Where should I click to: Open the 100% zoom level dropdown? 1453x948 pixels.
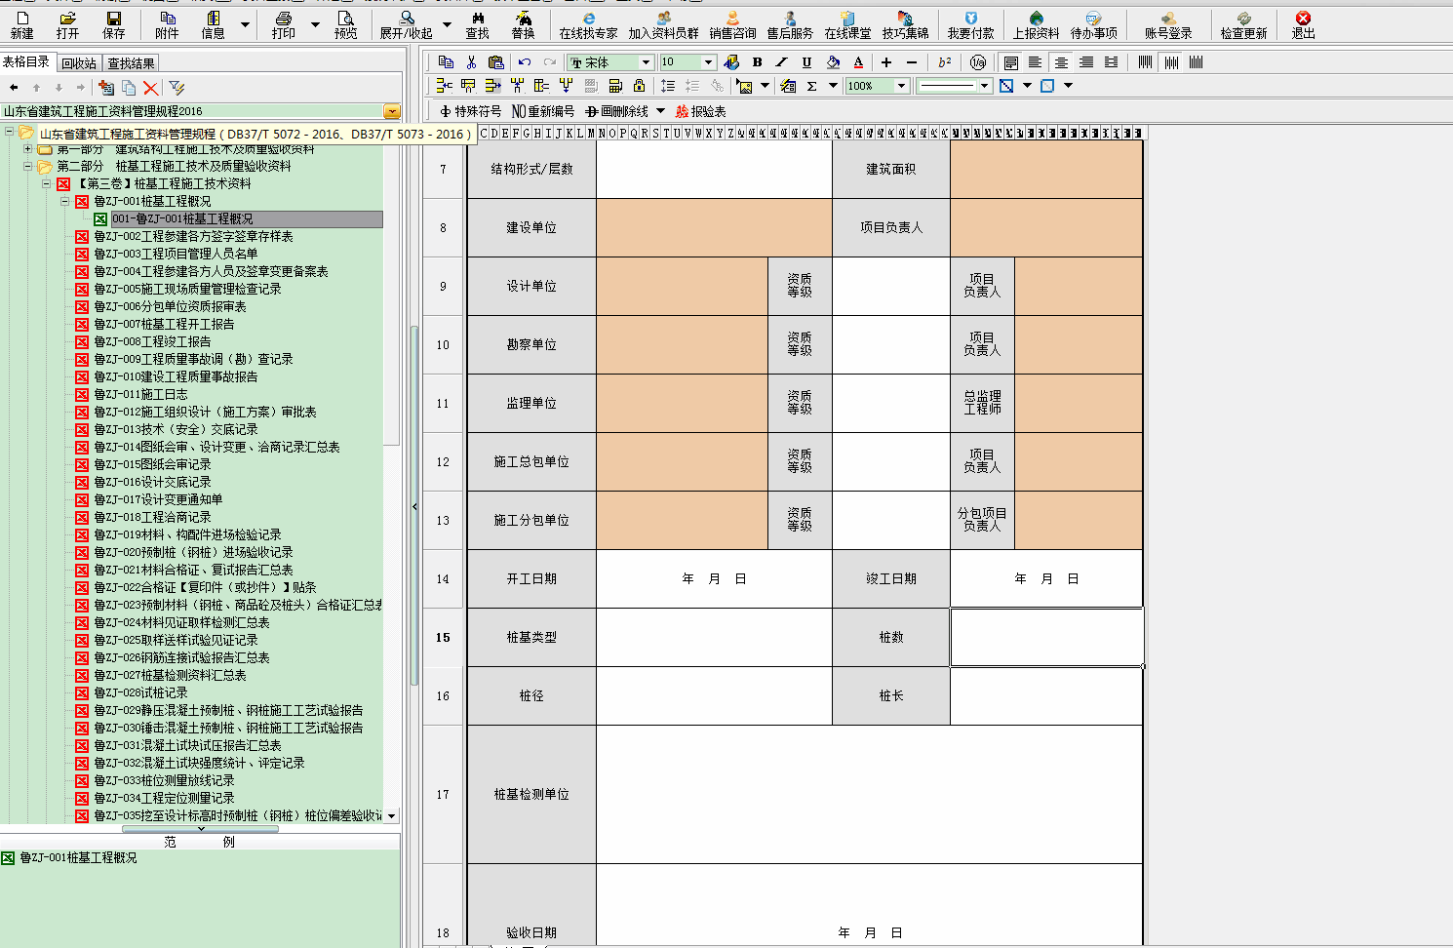point(901,86)
